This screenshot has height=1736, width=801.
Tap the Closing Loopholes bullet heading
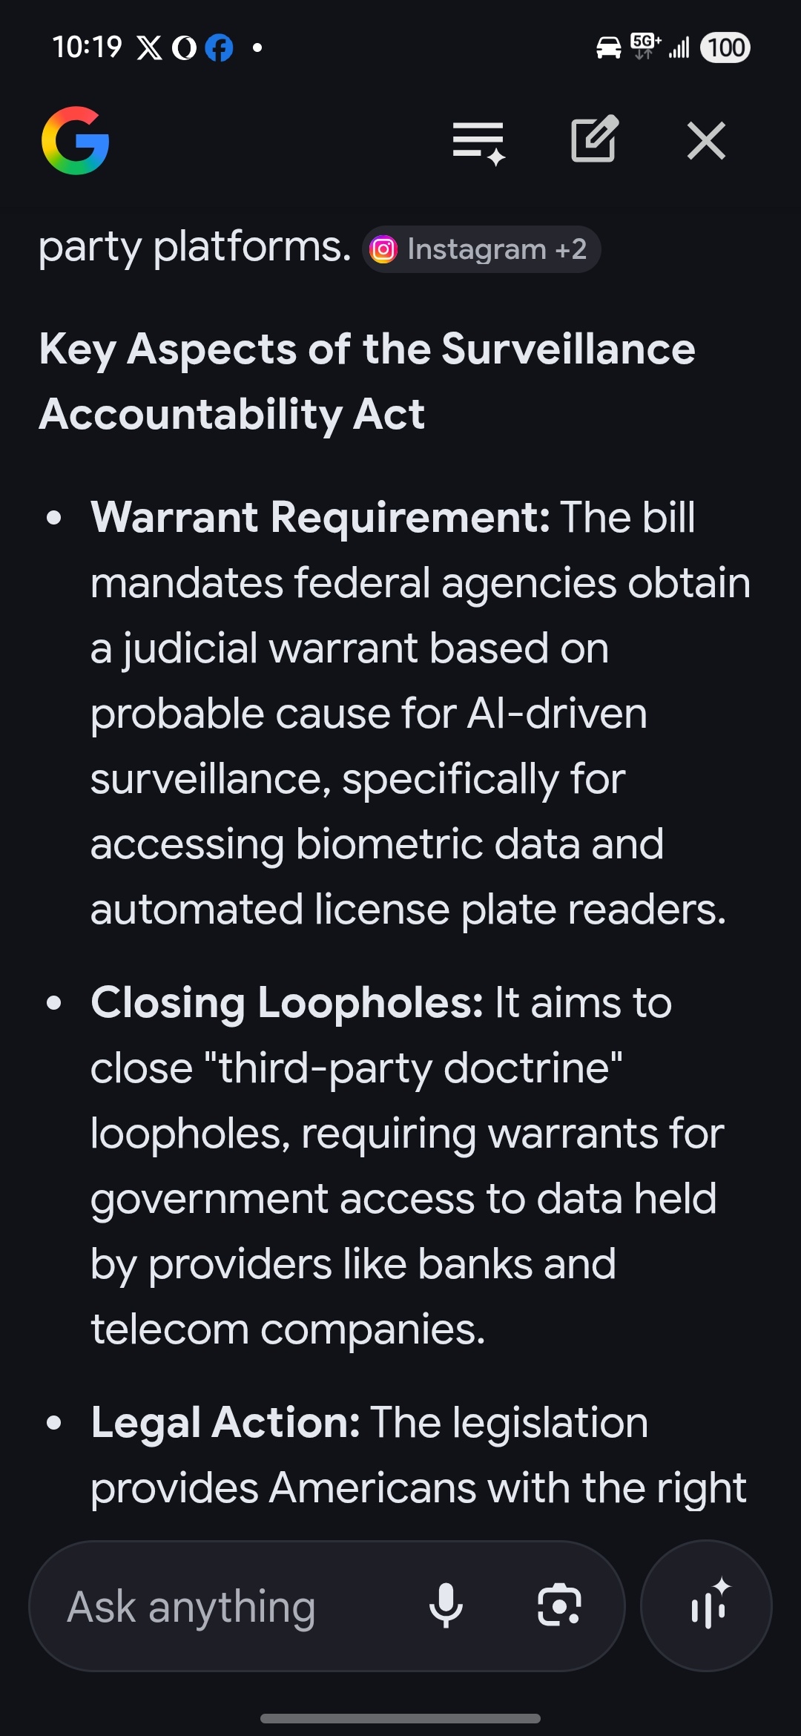(x=287, y=1003)
